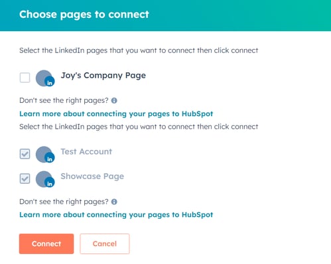This screenshot has height=264, width=331.
Task: Click the Test Account LinkedIn avatar
Action: click(45, 155)
